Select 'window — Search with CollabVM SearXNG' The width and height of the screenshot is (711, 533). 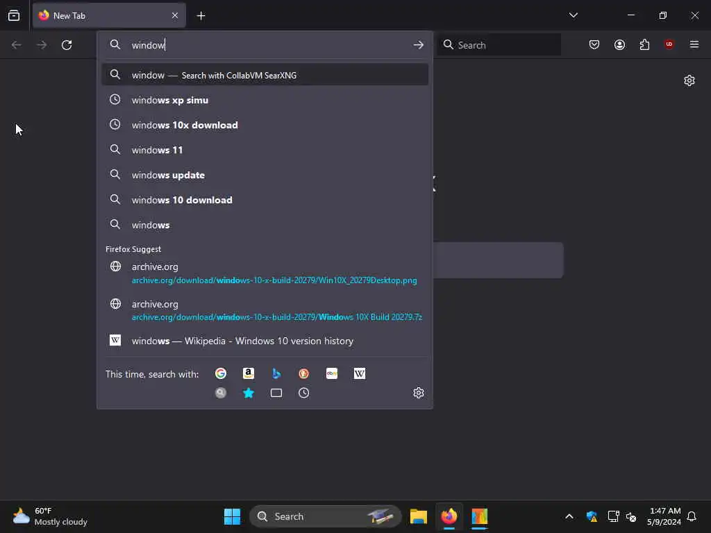tap(265, 75)
